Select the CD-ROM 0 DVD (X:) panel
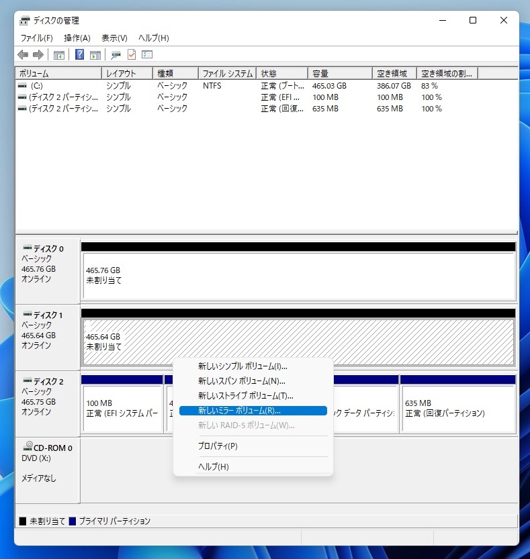Viewport: 530px width, 559px height. point(48,470)
